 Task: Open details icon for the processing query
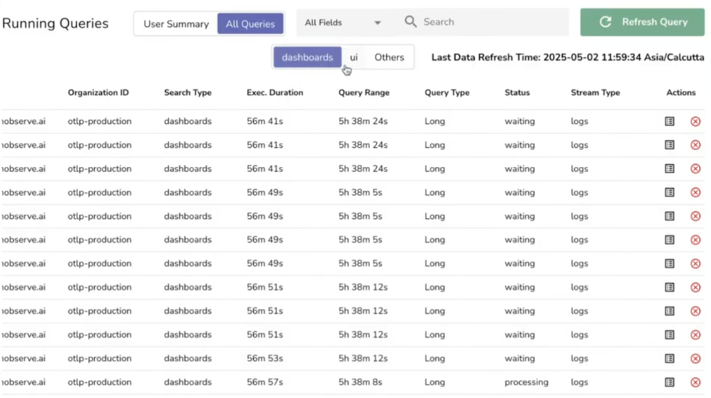pyautogui.click(x=669, y=382)
